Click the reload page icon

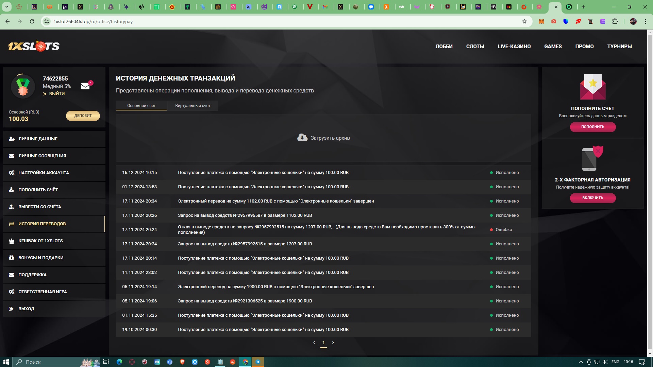pos(32,21)
